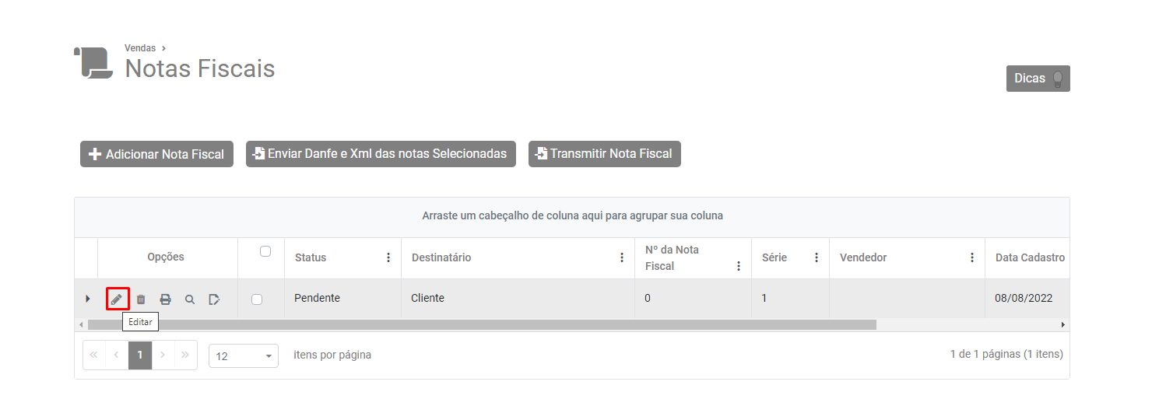
Task: Click the document-with-pencil icon in the row
Action: coord(214,299)
